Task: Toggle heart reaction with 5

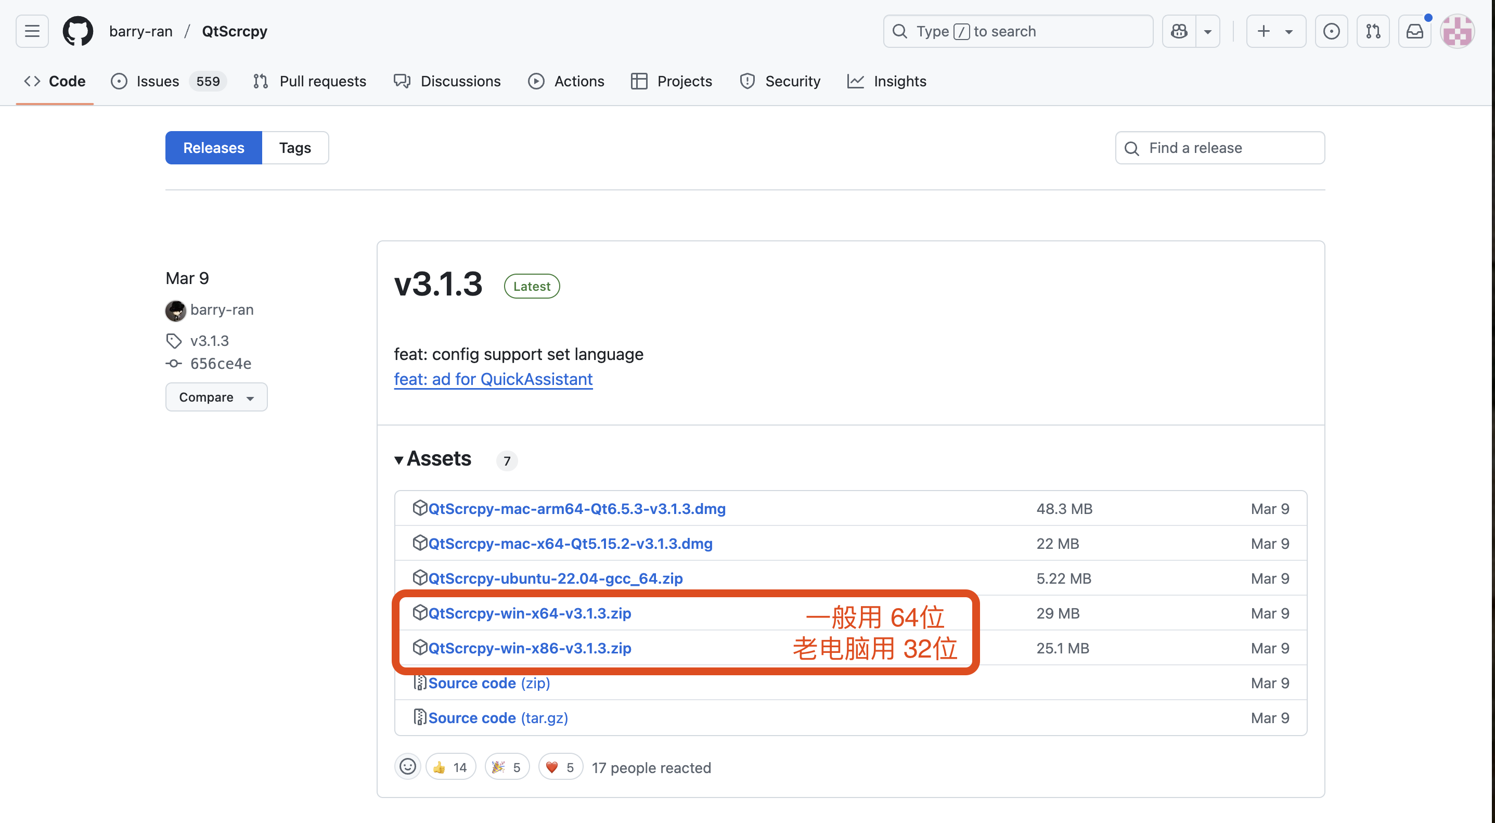Action: (560, 767)
